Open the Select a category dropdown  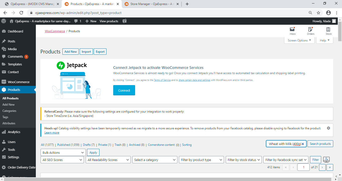click(155, 160)
